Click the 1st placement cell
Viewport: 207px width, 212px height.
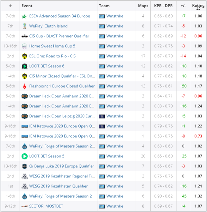[x=10, y=186]
